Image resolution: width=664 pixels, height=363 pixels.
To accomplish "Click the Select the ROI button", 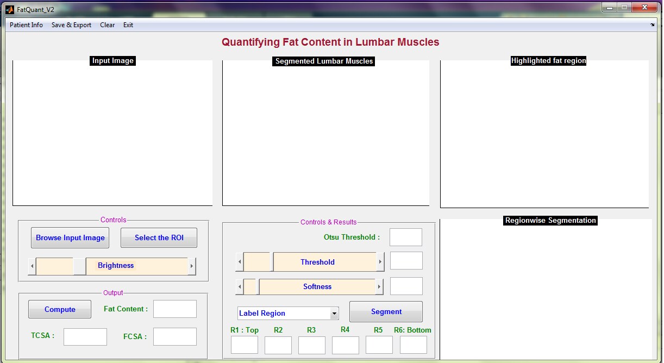I will click(x=159, y=238).
